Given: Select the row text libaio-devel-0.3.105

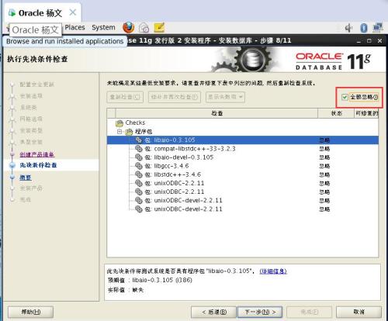Looking at the screenshot, I should pos(184,157).
